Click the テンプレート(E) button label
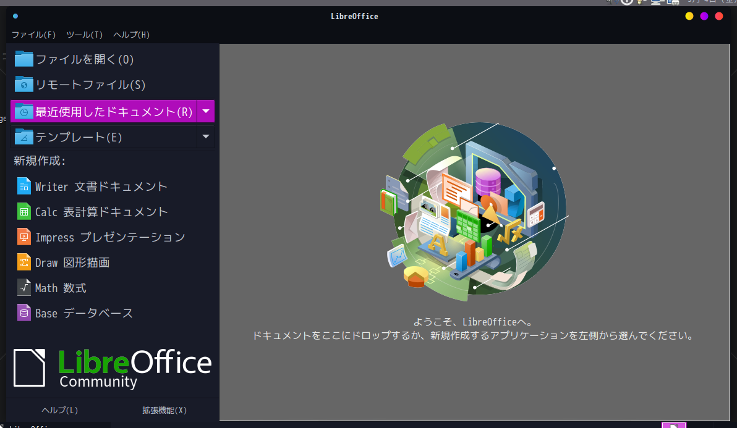The width and height of the screenshot is (737, 428). [x=79, y=137]
